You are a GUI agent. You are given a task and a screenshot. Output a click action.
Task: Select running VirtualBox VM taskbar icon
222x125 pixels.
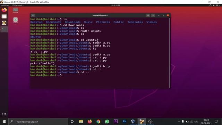[x=142, y=122]
